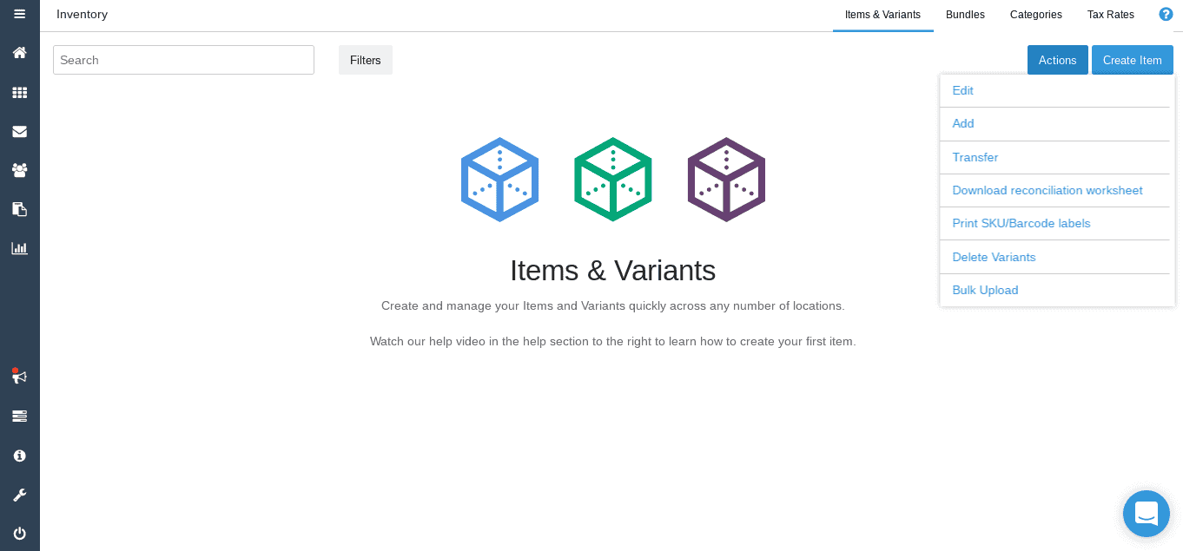The height and width of the screenshot is (551, 1183).
Task: Open the grid apps icon in sidebar
Action: pos(19,93)
